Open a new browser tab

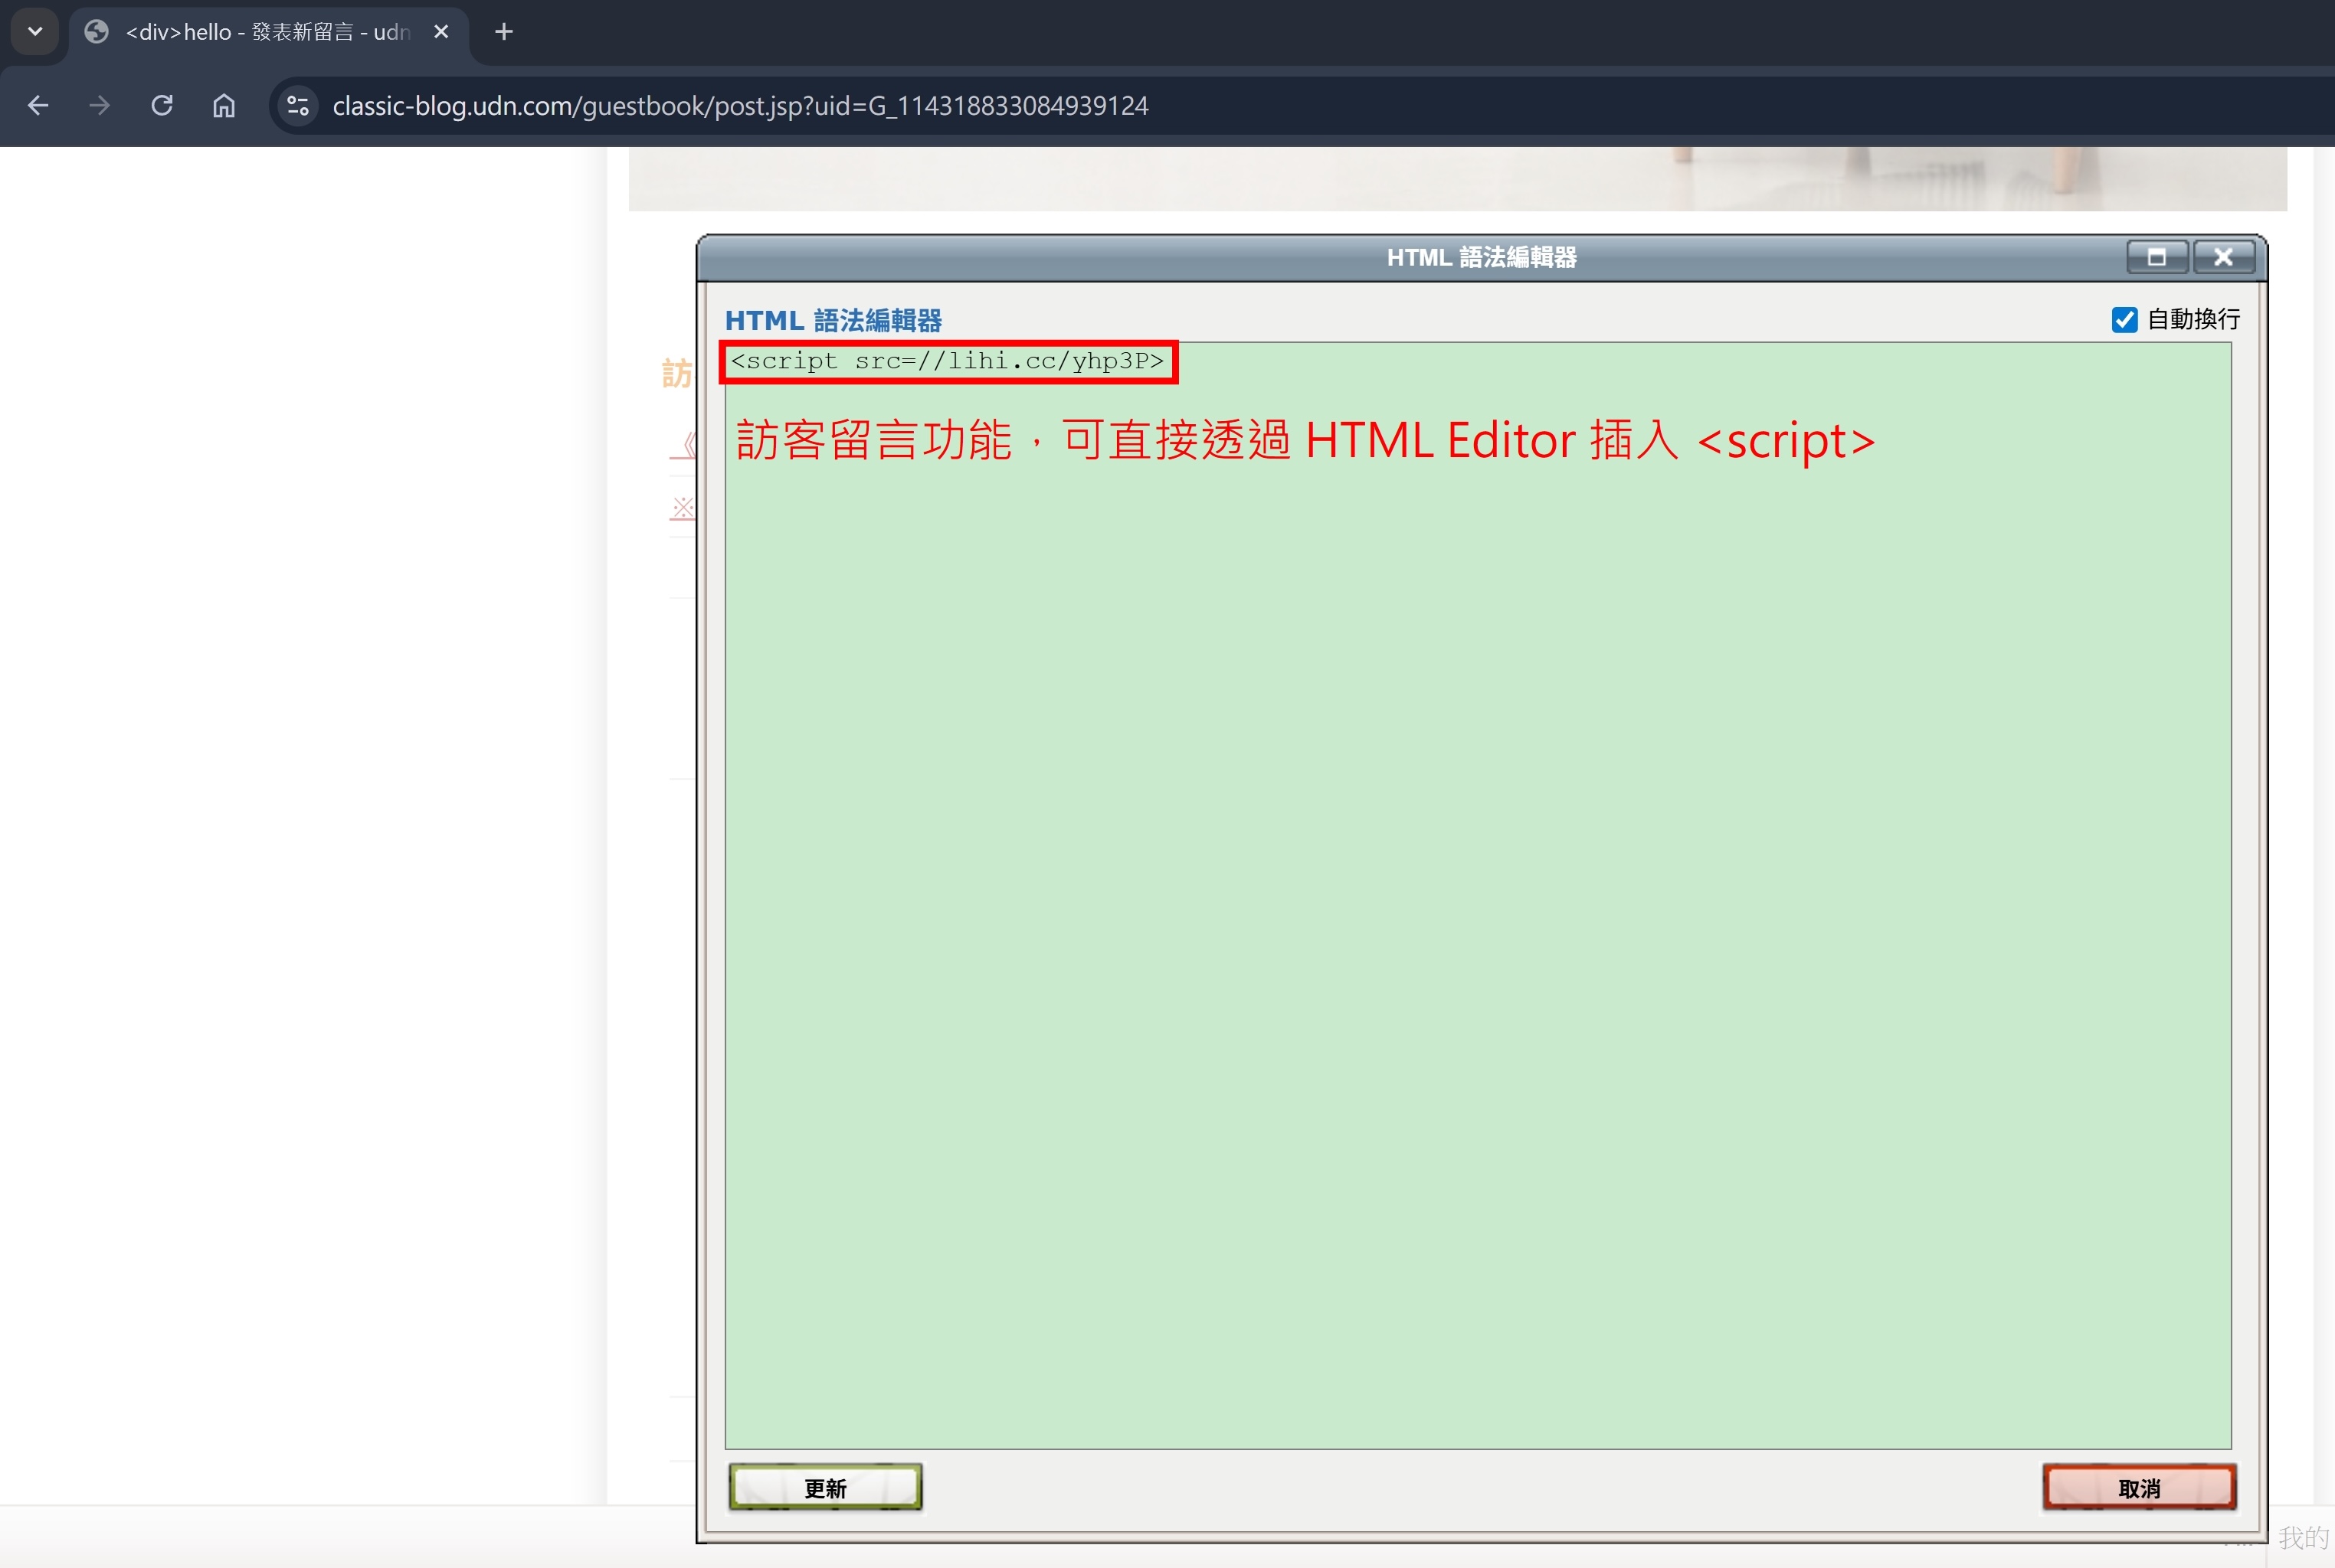[x=503, y=32]
